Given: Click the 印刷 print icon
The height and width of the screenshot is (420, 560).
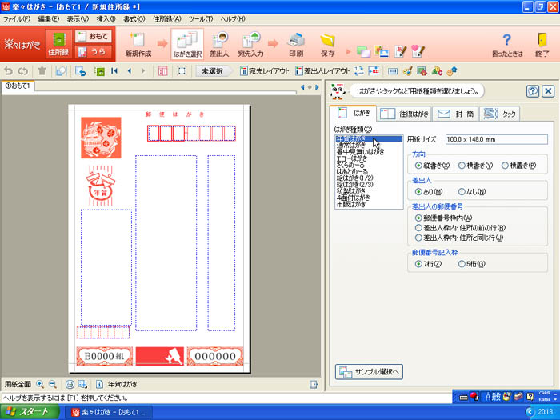Looking at the screenshot, I should pyautogui.click(x=295, y=43).
